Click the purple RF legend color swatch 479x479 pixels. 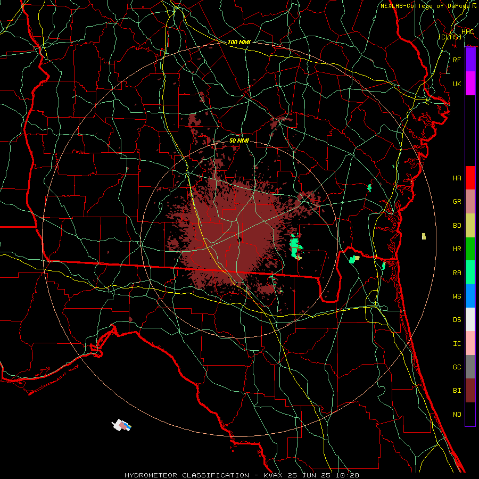[x=470, y=60]
